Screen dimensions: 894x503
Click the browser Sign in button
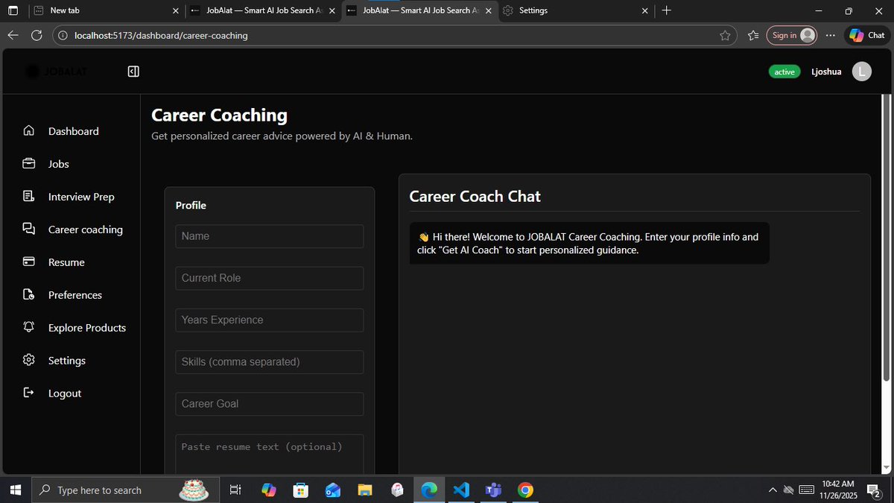coord(792,35)
